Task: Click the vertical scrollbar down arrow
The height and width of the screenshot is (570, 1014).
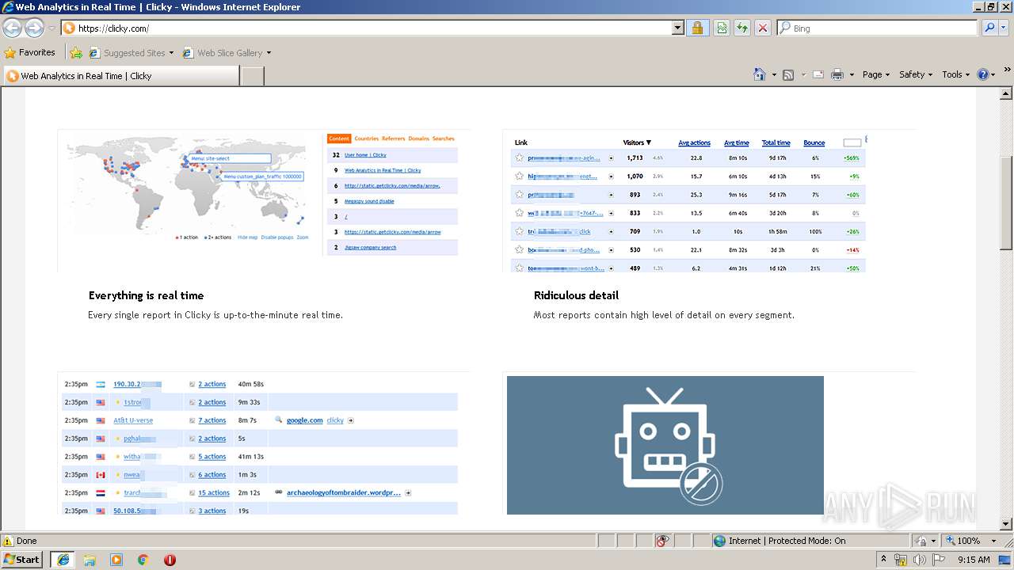Action: pyautogui.click(x=1007, y=524)
